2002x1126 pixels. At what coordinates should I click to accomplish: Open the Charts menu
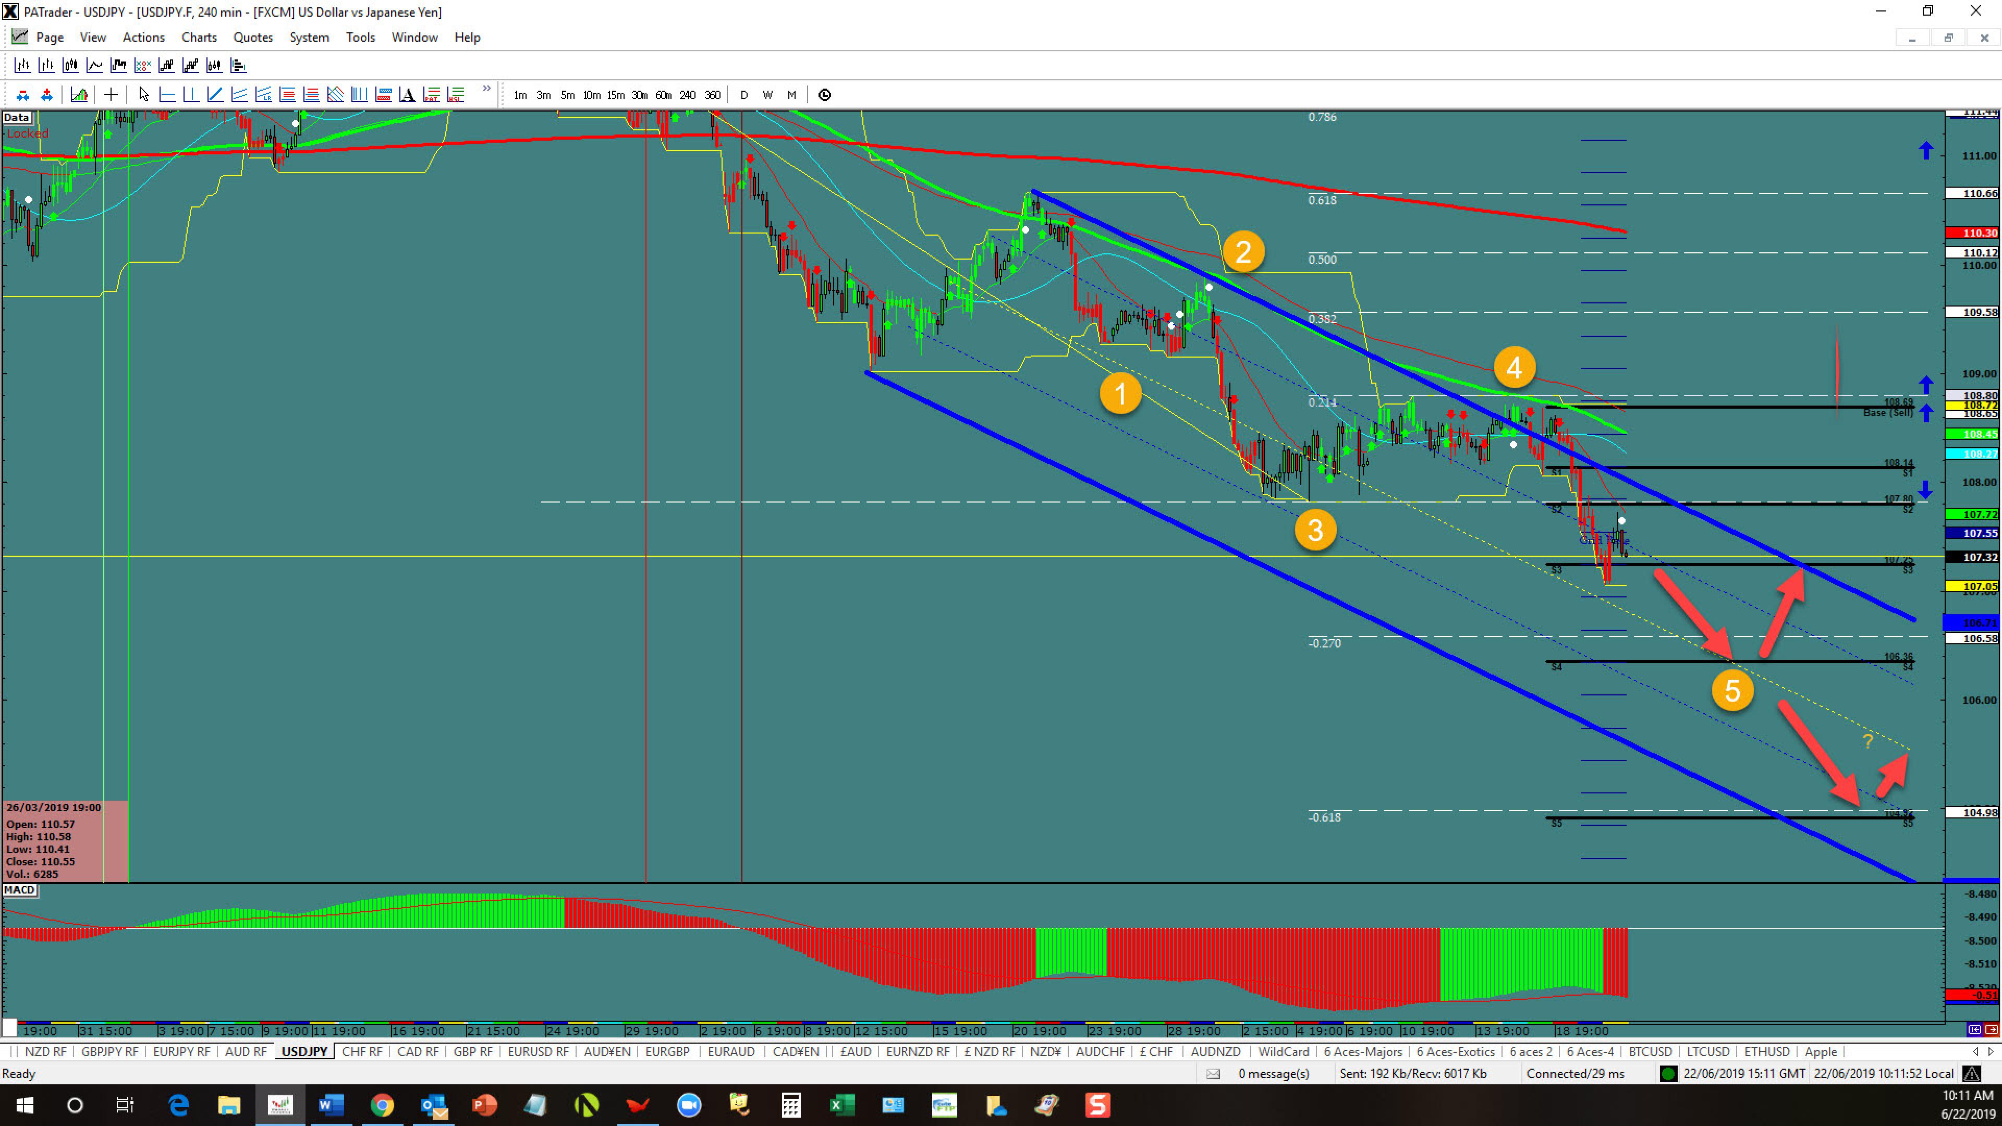coord(199,38)
